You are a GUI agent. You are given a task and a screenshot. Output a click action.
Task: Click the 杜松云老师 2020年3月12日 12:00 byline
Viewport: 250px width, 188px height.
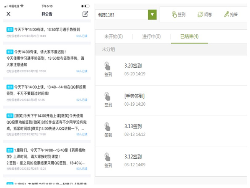point(26,71)
